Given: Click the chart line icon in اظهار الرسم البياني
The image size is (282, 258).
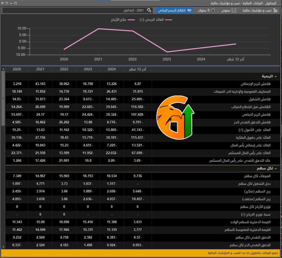Looking at the screenshot, I should pos(189,10).
